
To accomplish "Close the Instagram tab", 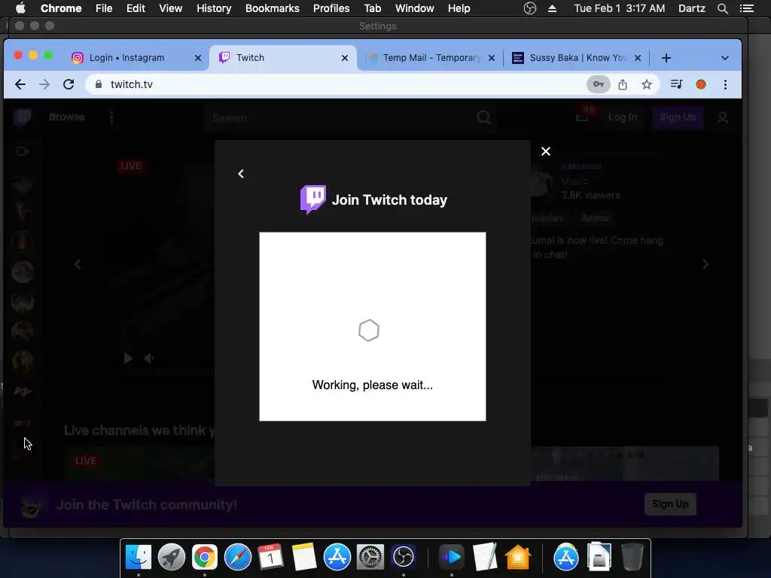I will (x=198, y=58).
